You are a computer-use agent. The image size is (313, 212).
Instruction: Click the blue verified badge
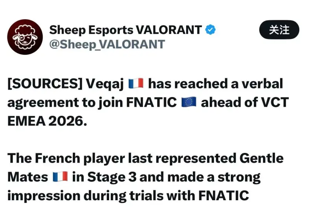click(x=211, y=30)
